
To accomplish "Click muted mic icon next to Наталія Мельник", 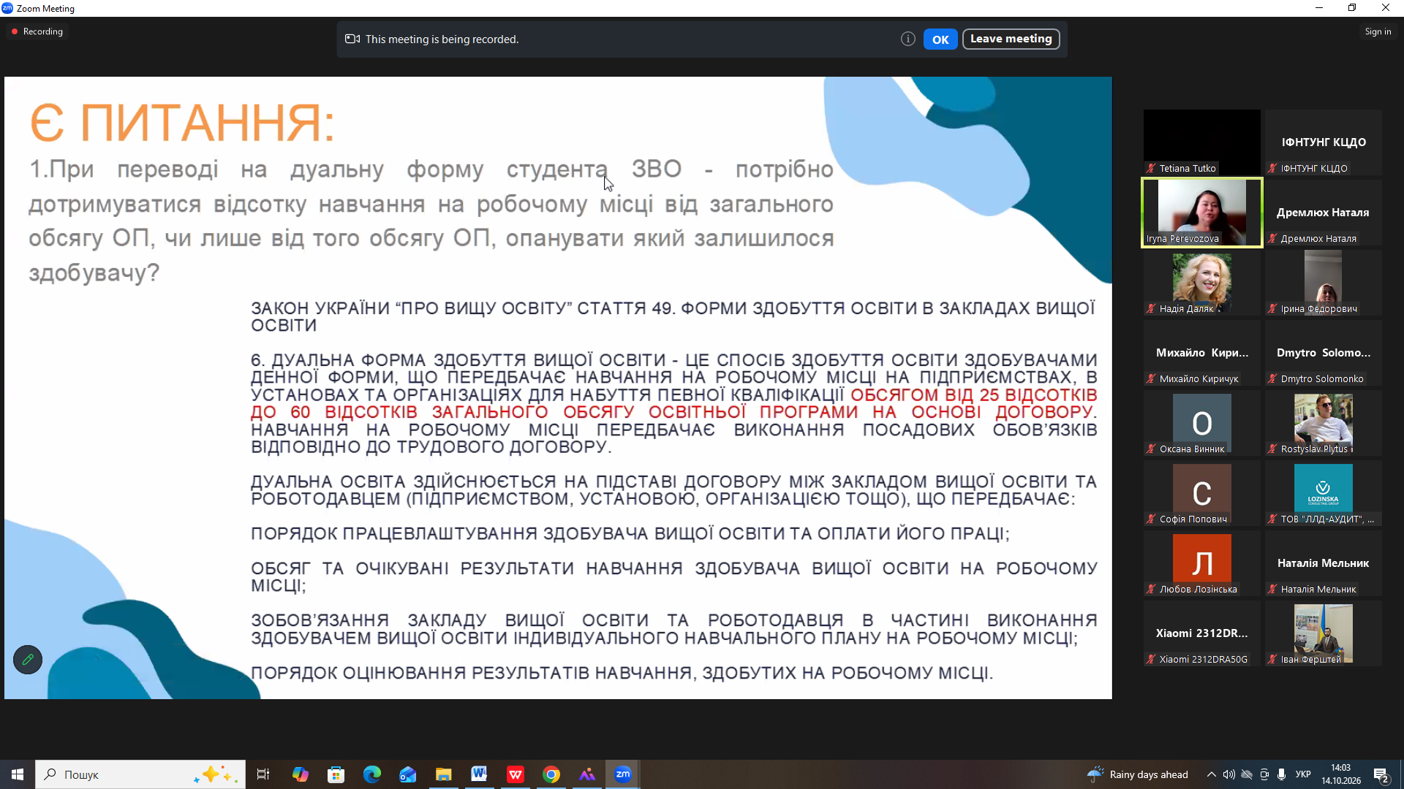I will click(x=1273, y=590).
